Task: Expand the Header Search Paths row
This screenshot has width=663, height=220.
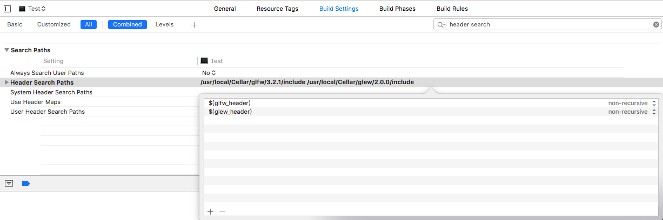Action: tap(6, 82)
